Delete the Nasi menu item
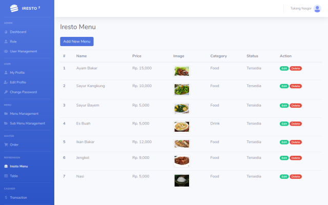The width and height of the screenshot is (328, 205). pyautogui.click(x=296, y=176)
